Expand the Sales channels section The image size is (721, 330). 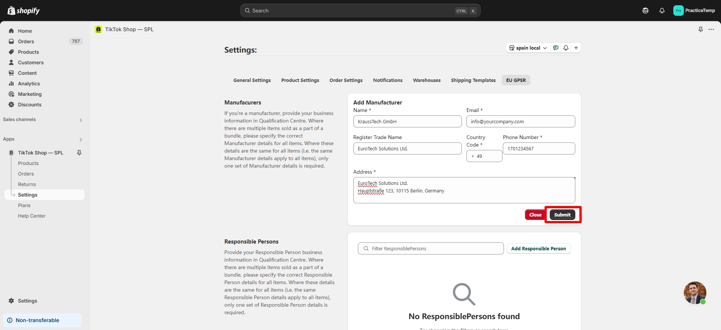tap(80, 120)
